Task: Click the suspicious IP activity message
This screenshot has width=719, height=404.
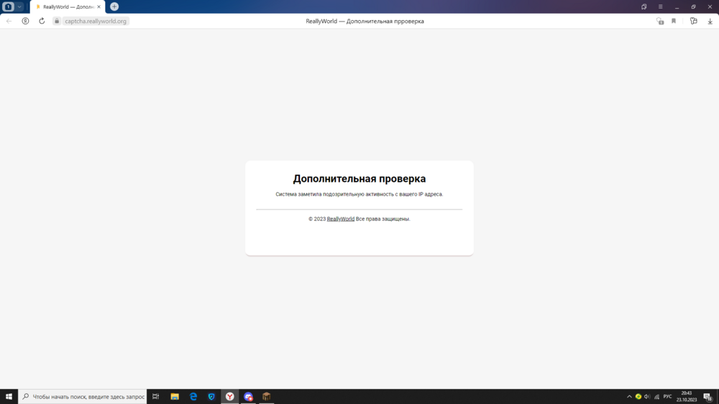Action: click(359, 194)
